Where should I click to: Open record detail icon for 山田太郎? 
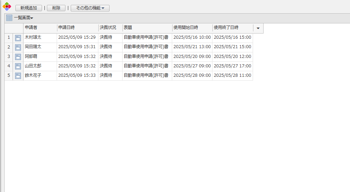18,66
